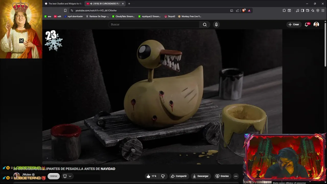Toggle the browser sidebar panel icon

(302, 10)
